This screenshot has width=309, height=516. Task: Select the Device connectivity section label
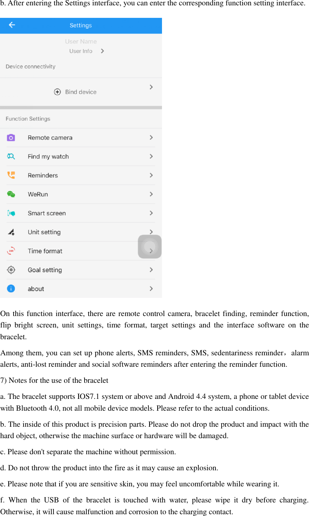(x=30, y=66)
